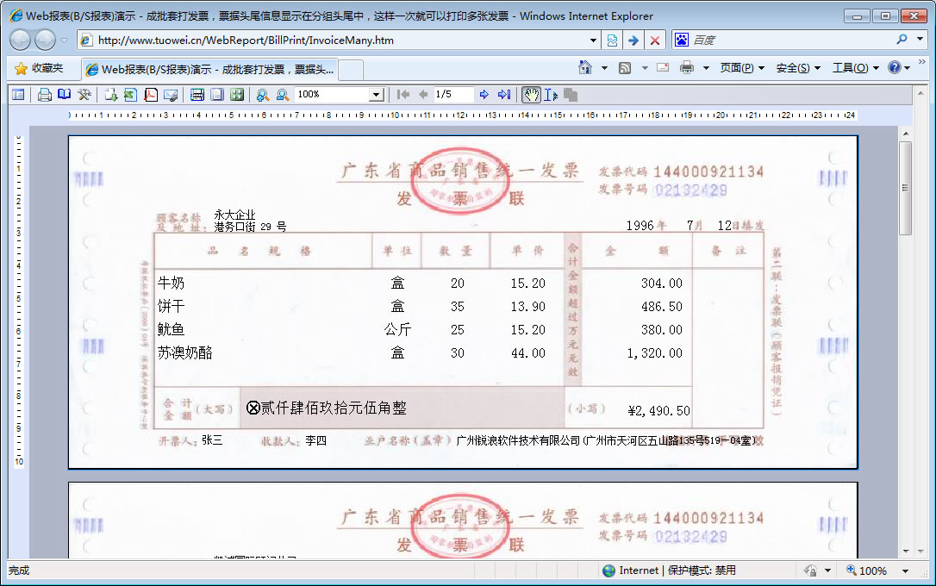
Task: Send the report by email
Action: coord(171,95)
